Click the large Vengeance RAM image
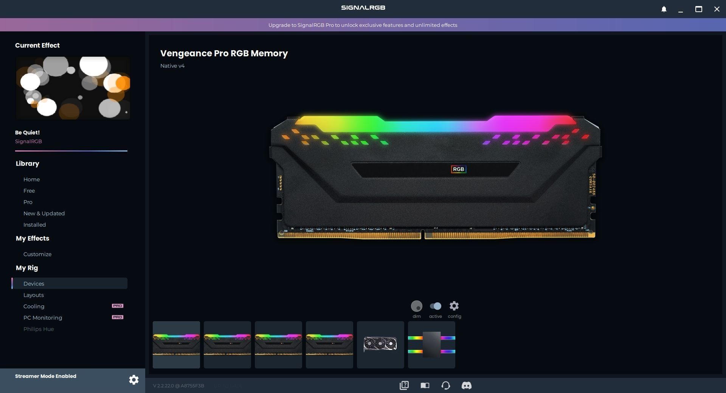 (x=435, y=177)
